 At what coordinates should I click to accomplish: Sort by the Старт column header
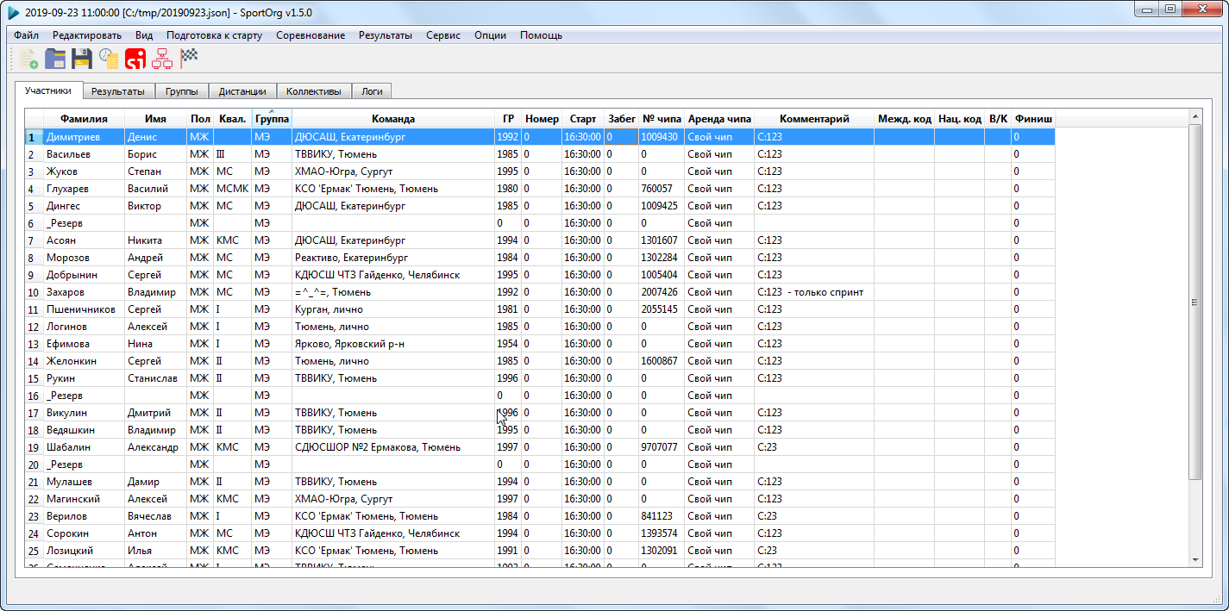583,119
